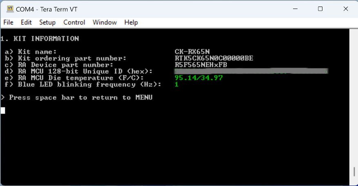Click 'd) RA MCU 128-bit Unique ID' label
The image size is (358, 186).
78,71
